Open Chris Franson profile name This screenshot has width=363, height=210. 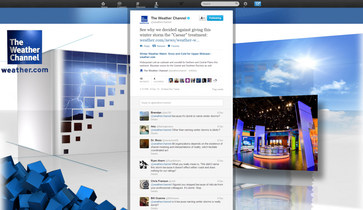[x=159, y=181]
